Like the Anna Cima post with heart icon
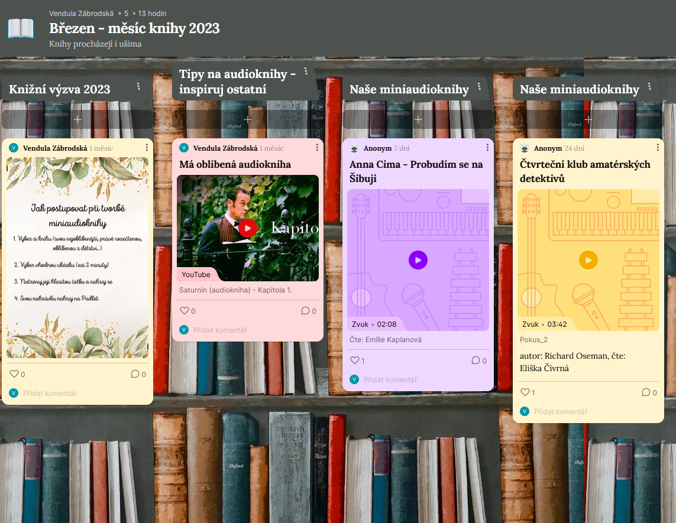676x523 pixels. click(x=355, y=360)
